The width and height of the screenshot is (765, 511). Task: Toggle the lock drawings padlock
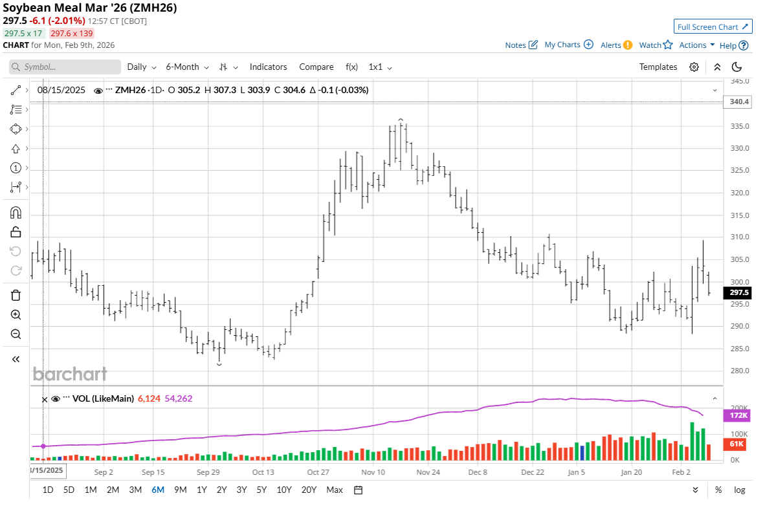16,232
